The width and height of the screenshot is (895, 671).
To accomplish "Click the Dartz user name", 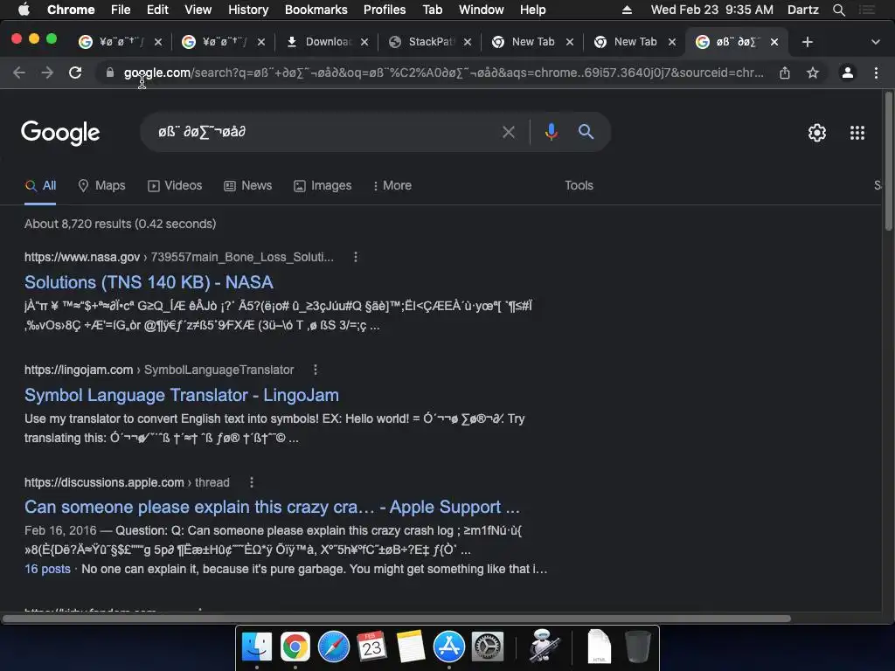I will [803, 10].
